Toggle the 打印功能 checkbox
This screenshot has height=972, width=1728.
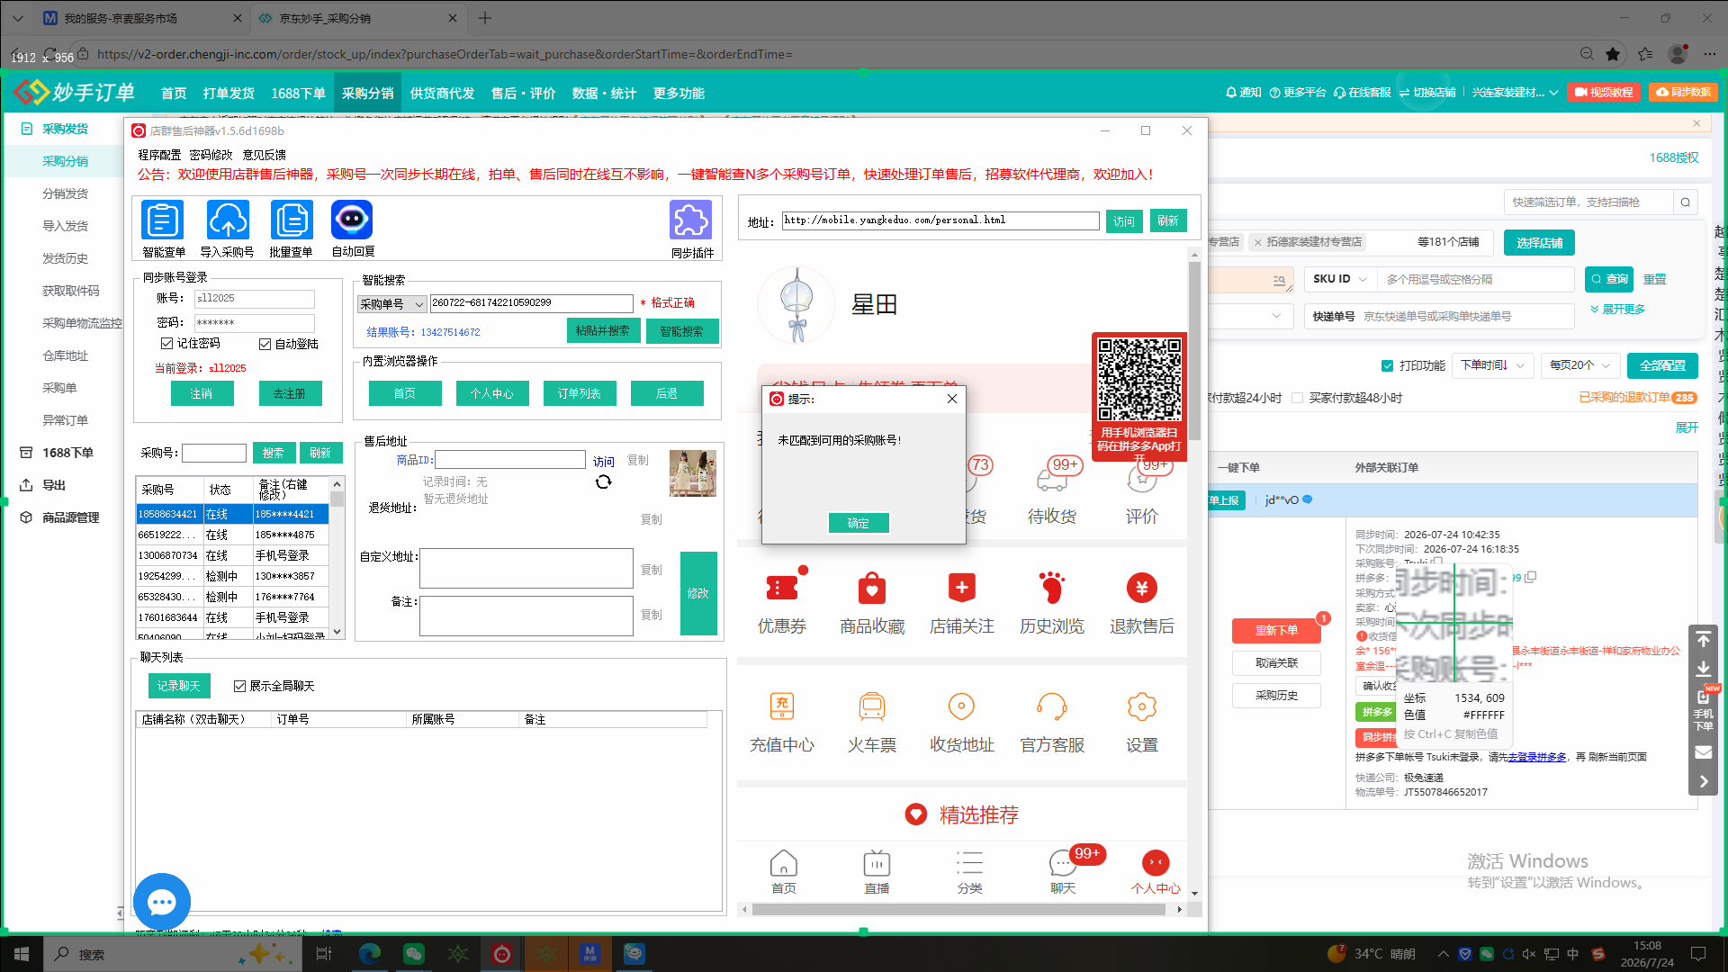[1387, 366]
